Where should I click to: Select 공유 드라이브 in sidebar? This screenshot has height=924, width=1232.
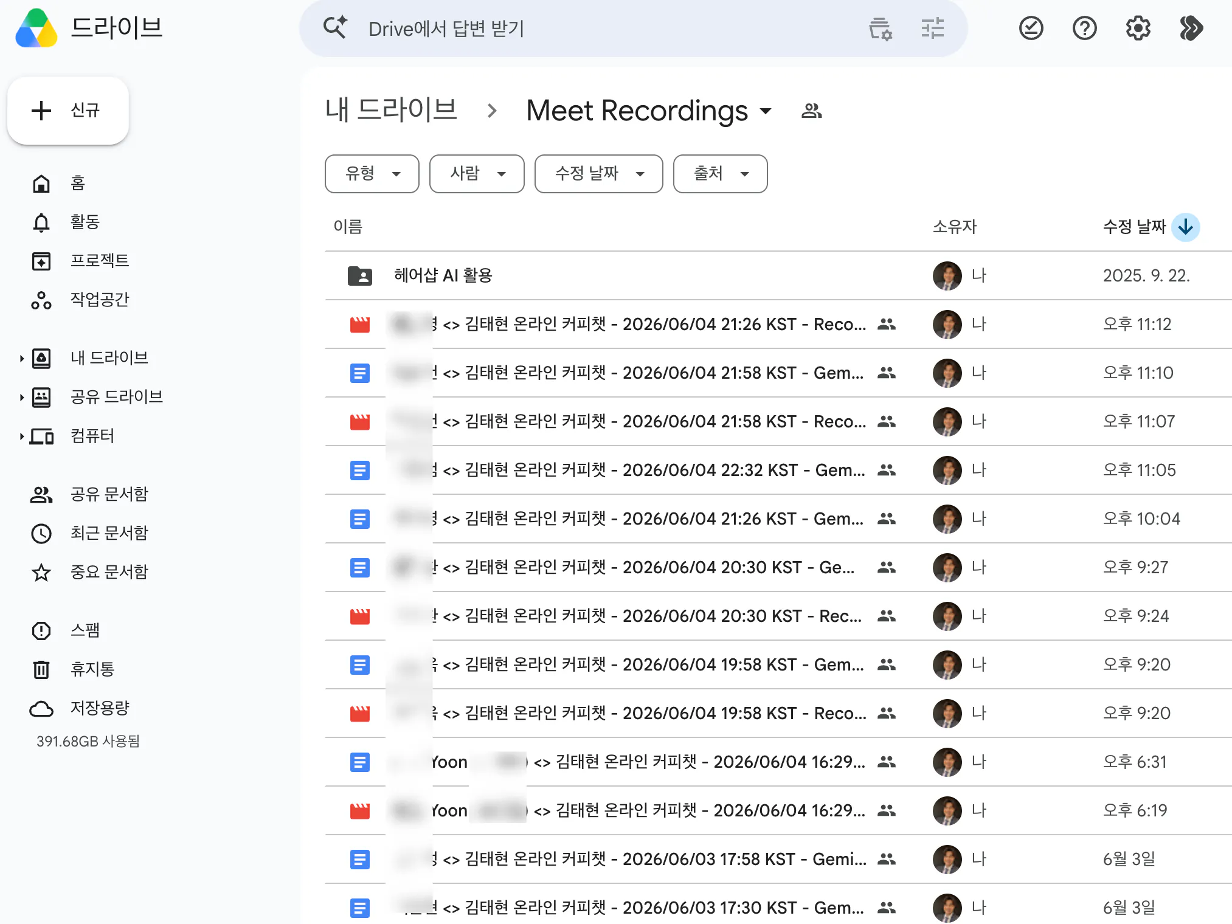(x=116, y=397)
